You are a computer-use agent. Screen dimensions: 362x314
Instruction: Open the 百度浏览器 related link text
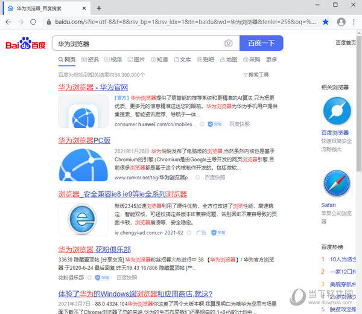coord(335,133)
